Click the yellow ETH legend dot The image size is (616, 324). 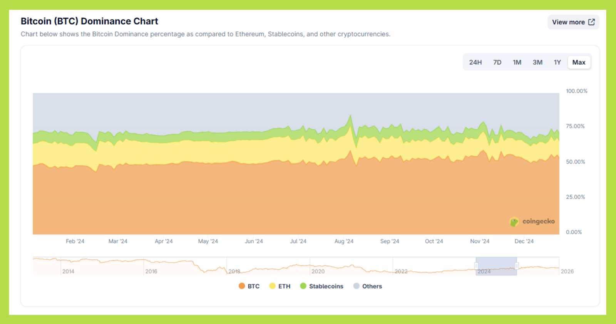pos(273,286)
